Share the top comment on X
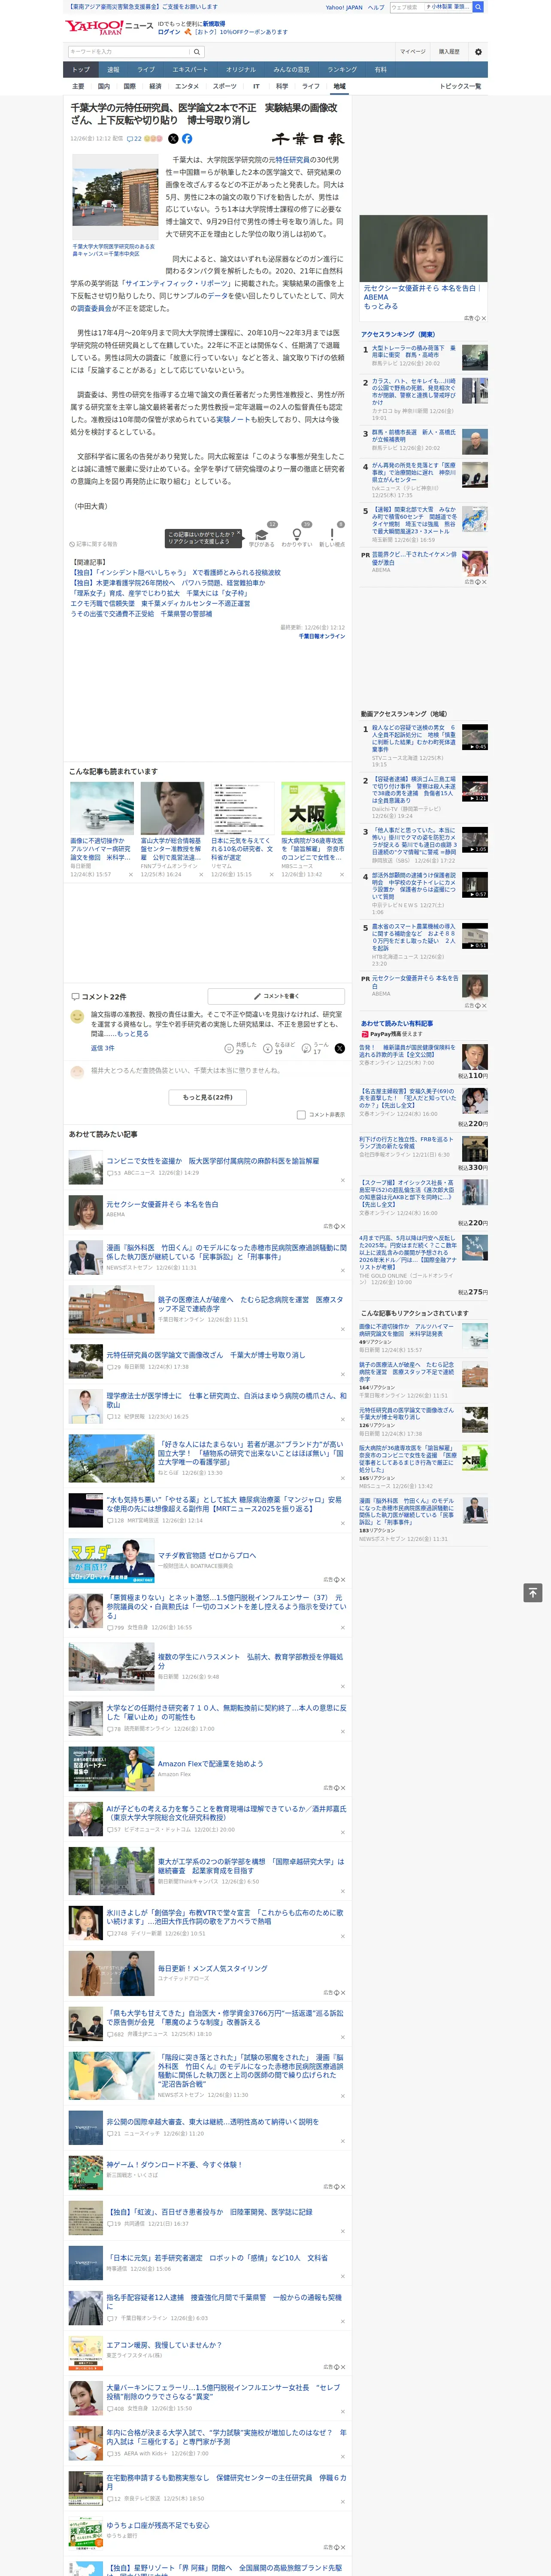 tap(339, 1048)
